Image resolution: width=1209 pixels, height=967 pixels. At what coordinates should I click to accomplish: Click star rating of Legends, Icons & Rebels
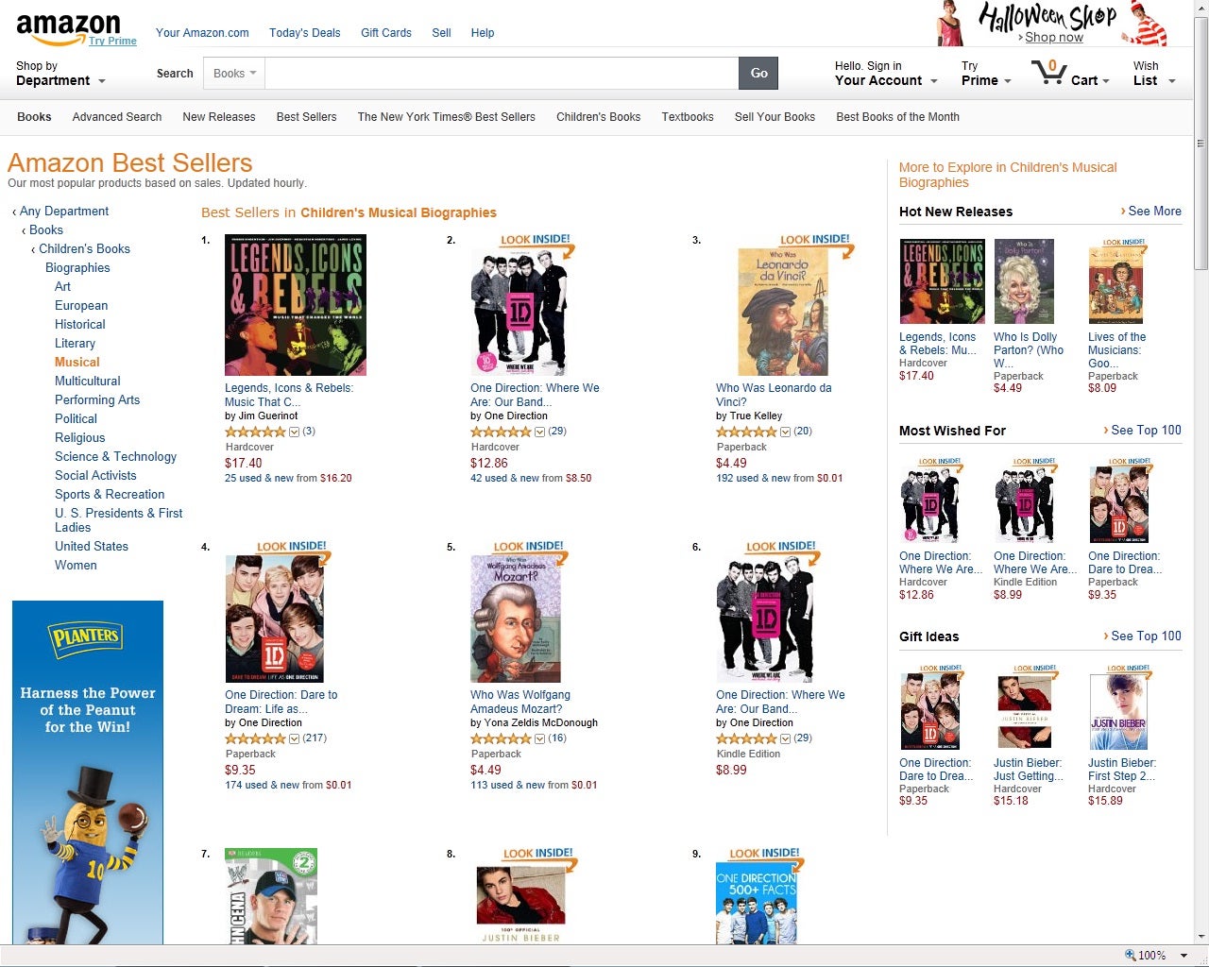[x=255, y=432]
